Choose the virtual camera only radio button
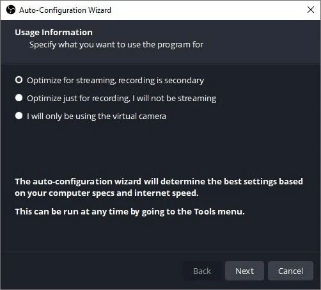Image resolution: width=321 pixels, height=290 pixels. pyautogui.click(x=19, y=116)
